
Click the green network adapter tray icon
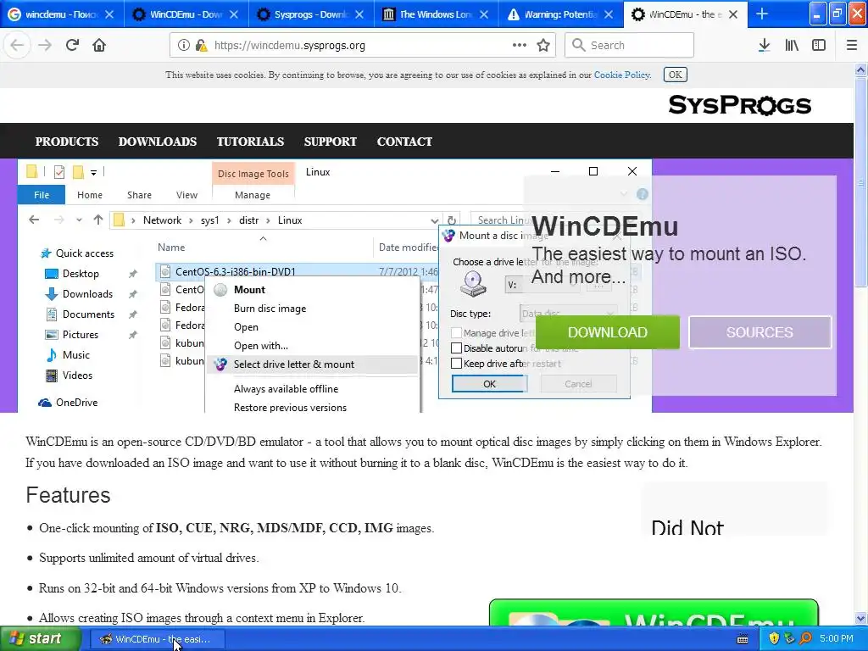tap(789, 639)
